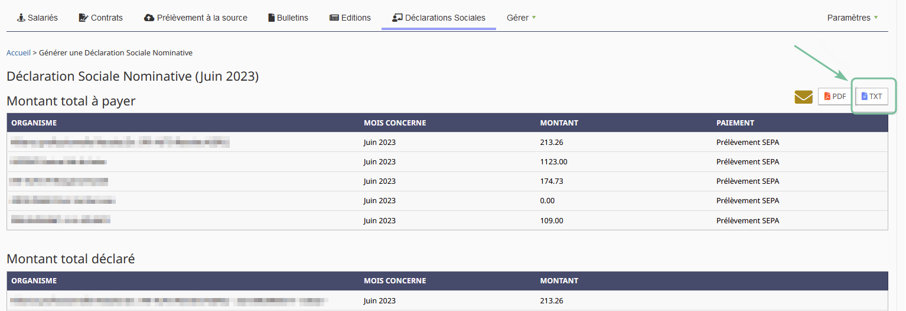Click MONTANT header in the payer table
The width and height of the screenshot is (906, 311).
pyautogui.click(x=559, y=123)
